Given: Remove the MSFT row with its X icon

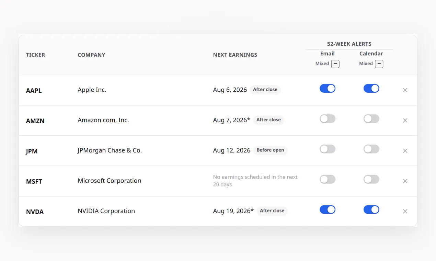Looking at the screenshot, I should coord(405,181).
